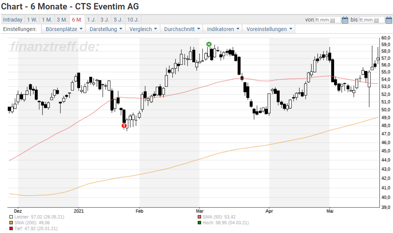Screen dimensions: 393x233
Task: Click the red Tief legend swatch
Action: click(11, 228)
